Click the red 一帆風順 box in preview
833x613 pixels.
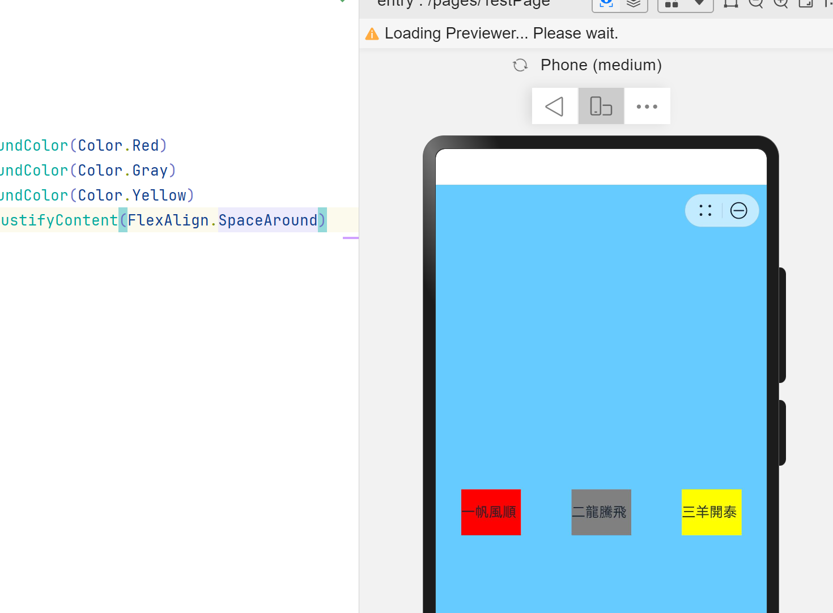coord(491,512)
